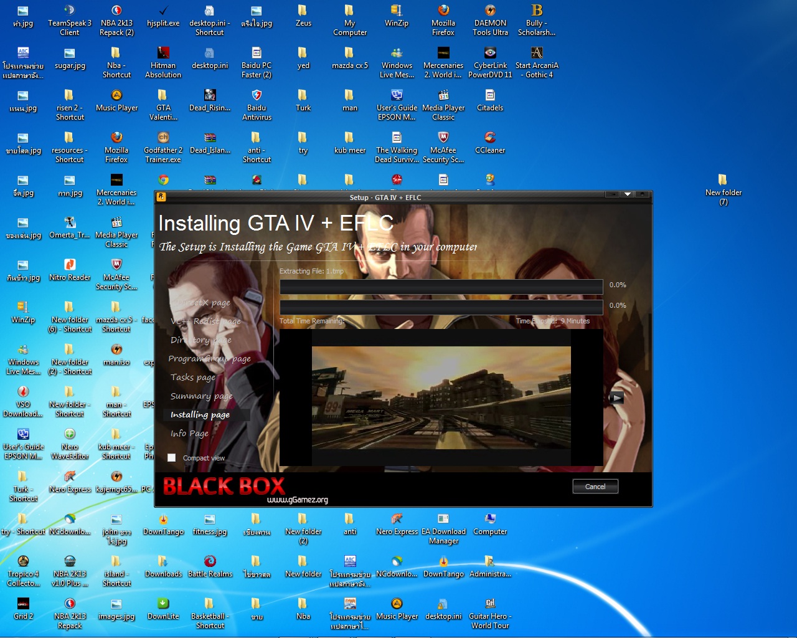
Task: Open the Basketball - Shortcut folder
Action: tap(210, 613)
